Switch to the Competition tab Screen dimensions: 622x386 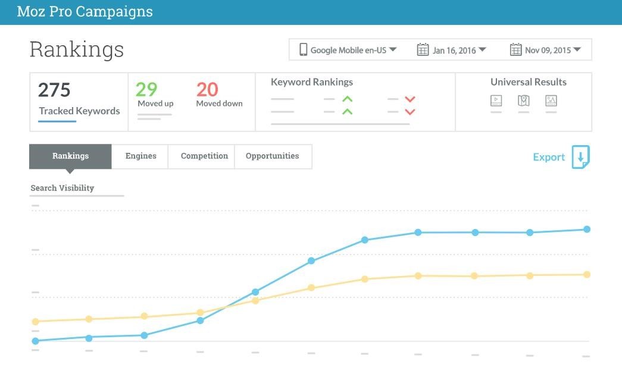point(204,156)
